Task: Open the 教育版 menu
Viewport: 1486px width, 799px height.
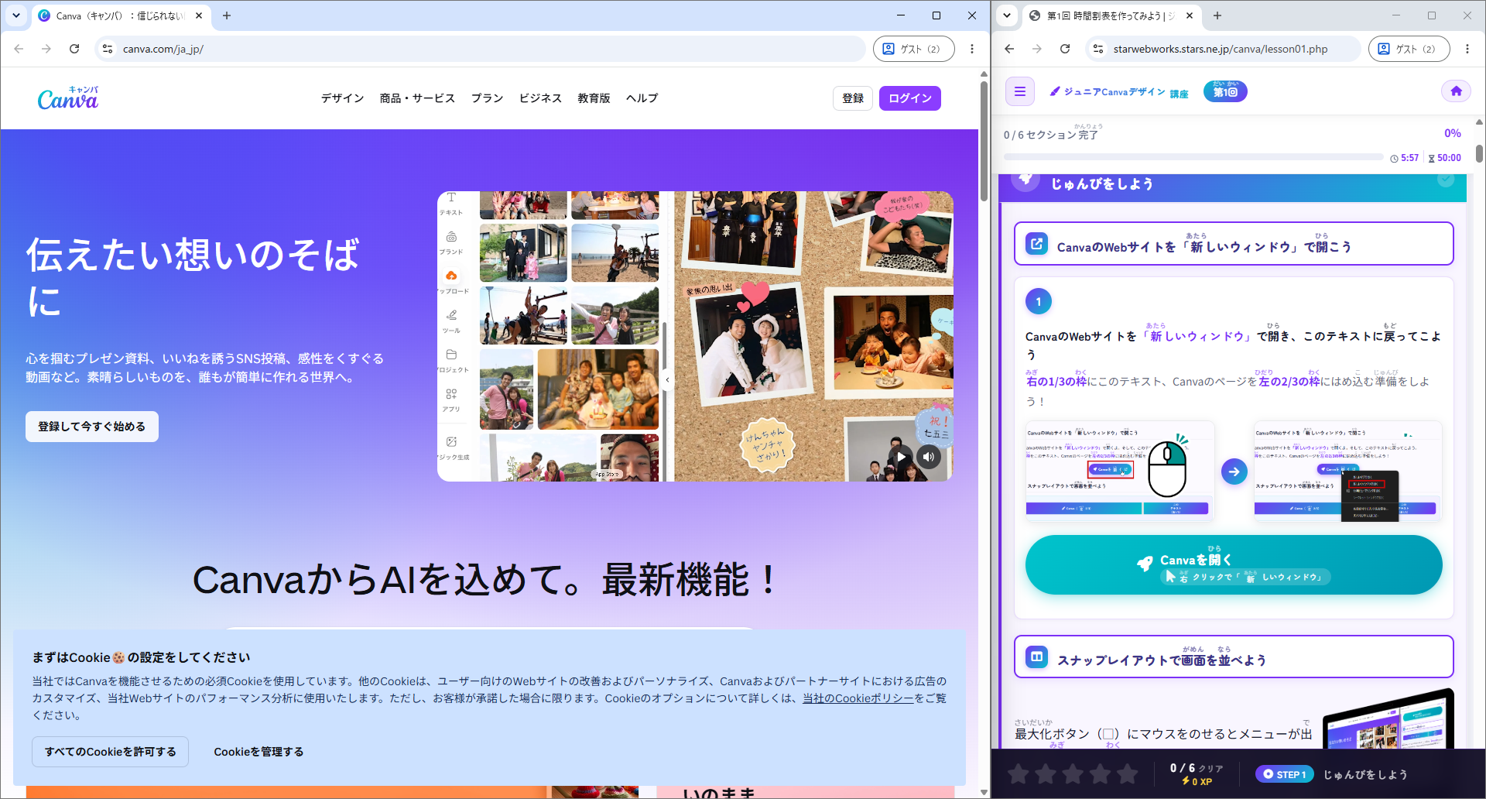Action: pyautogui.click(x=594, y=98)
